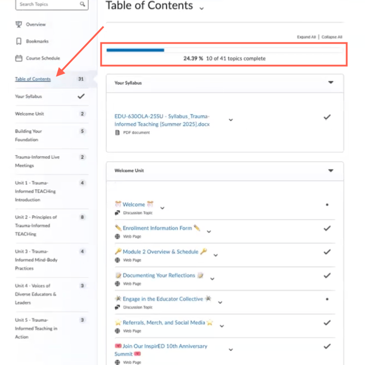This screenshot has width=365, height=365.
Task: Click the topics completion progress bar
Action: tap(224, 50)
